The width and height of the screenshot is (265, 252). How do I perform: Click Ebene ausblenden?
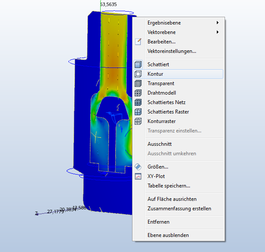click(x=179, y=235)
